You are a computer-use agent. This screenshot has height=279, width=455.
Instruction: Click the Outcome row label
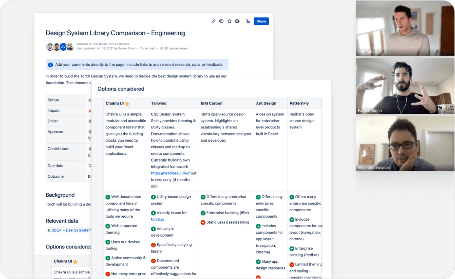click(x=55, y=176)
